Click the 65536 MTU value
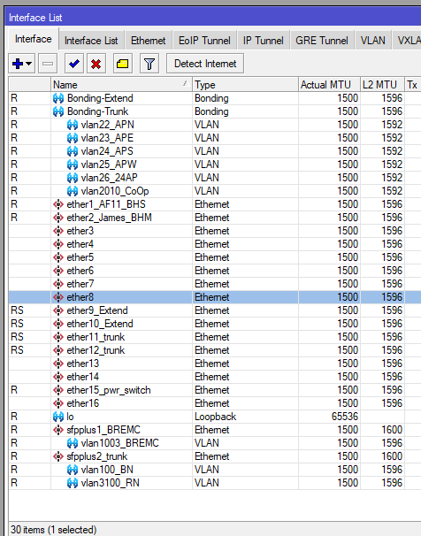This screenshot has height=536, width=421. pyautogui.click(x=345, y=417)
